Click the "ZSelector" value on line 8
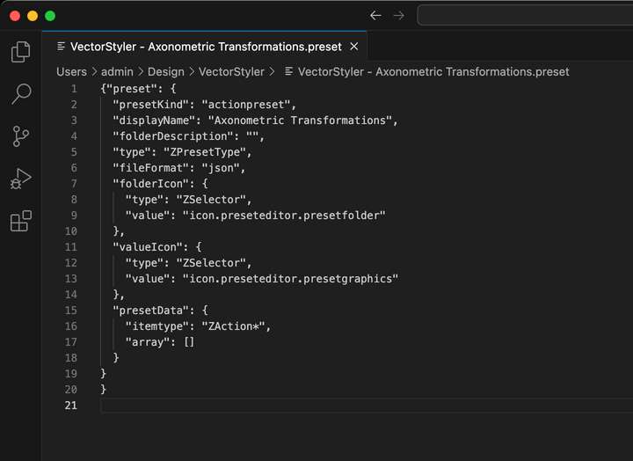This screenshot has height=461, width=633. point(211,200)
